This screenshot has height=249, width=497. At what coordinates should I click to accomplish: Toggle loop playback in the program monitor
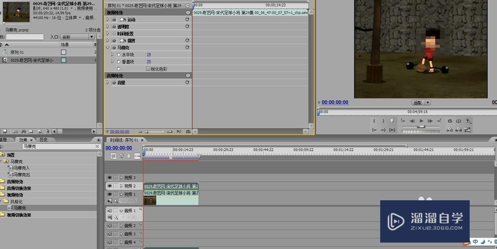[x=450, y=121]
